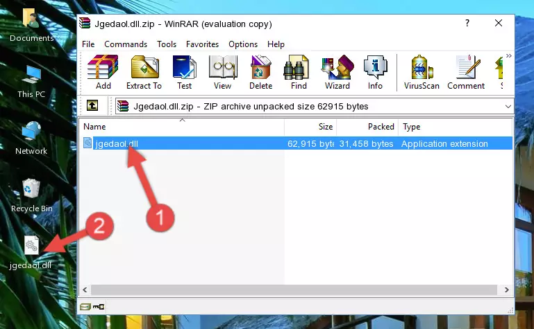Image resolution: width=534 pixels, height=329 pixels.
Task: Open the Extract To tool
Action: [144, 72]
